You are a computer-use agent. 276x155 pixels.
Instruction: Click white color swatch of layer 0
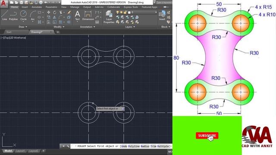(129, 12)
